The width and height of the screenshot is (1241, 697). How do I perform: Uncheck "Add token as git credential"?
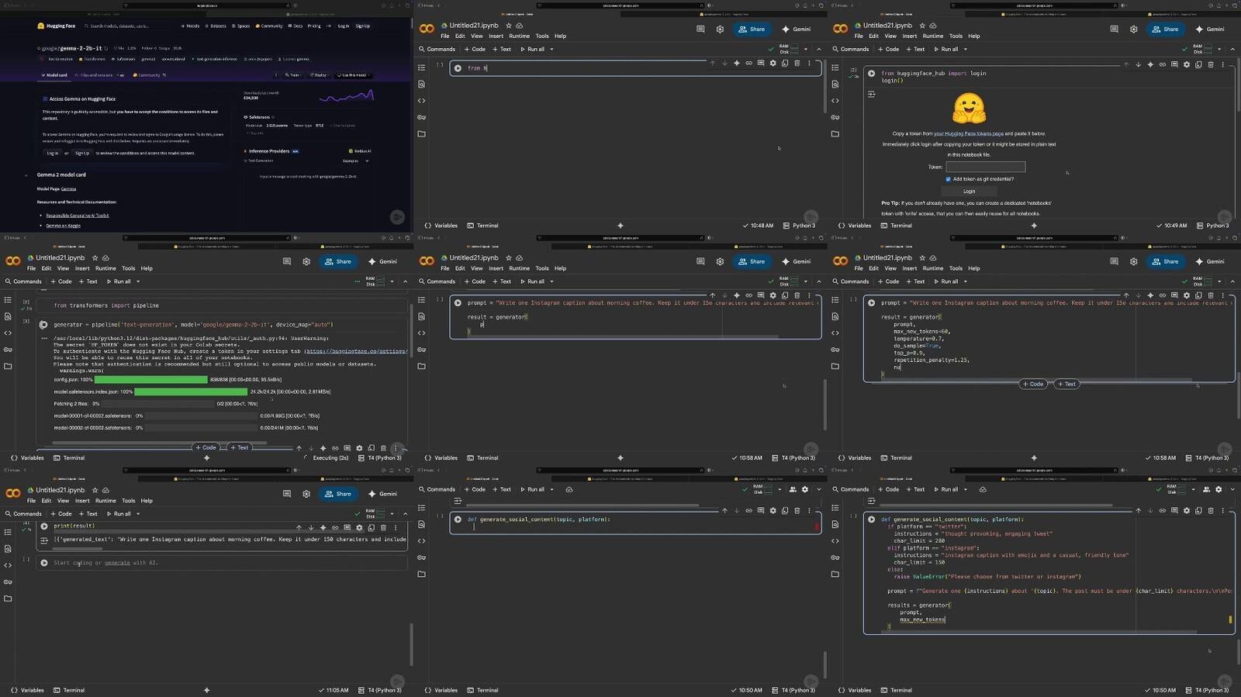[x=948, y=179]
